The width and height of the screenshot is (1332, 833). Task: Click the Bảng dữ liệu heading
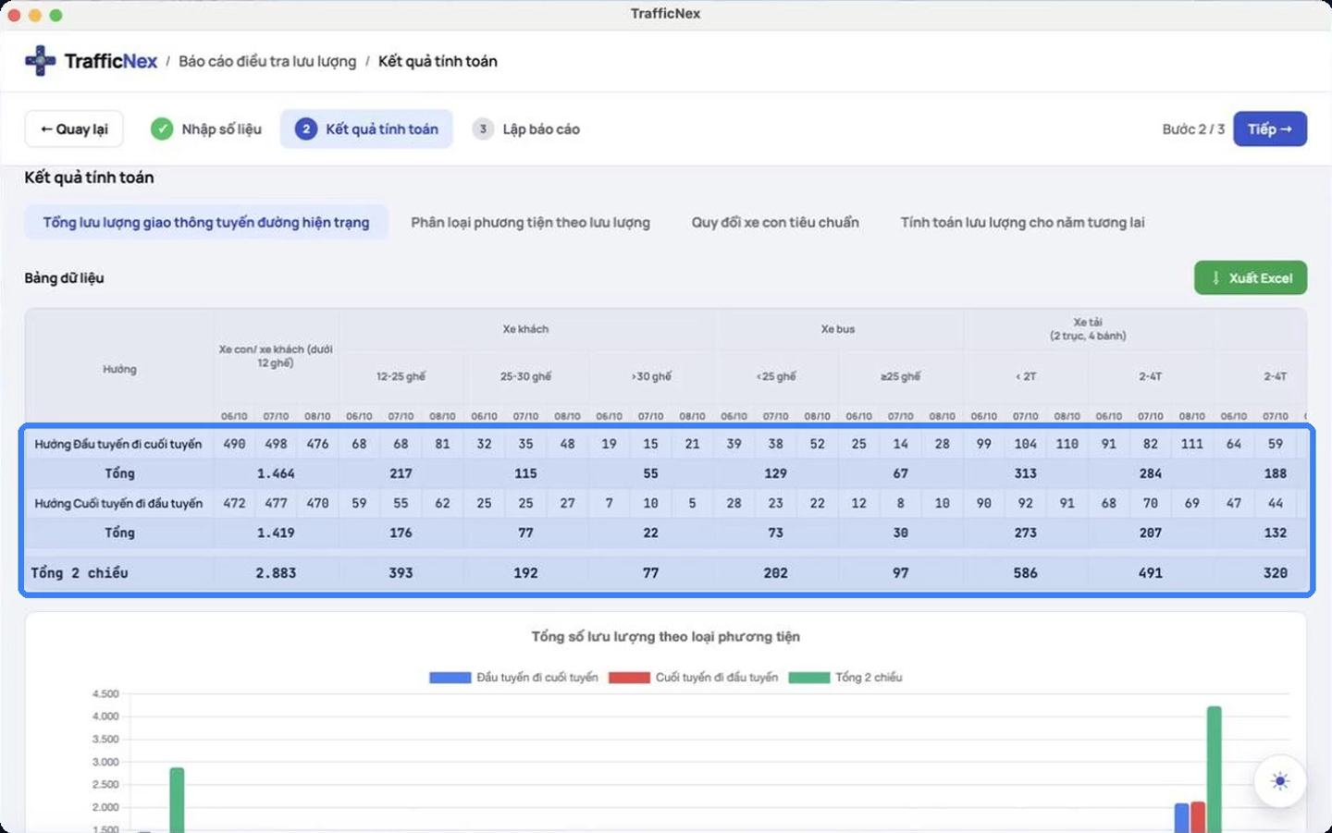pos(64,278)
